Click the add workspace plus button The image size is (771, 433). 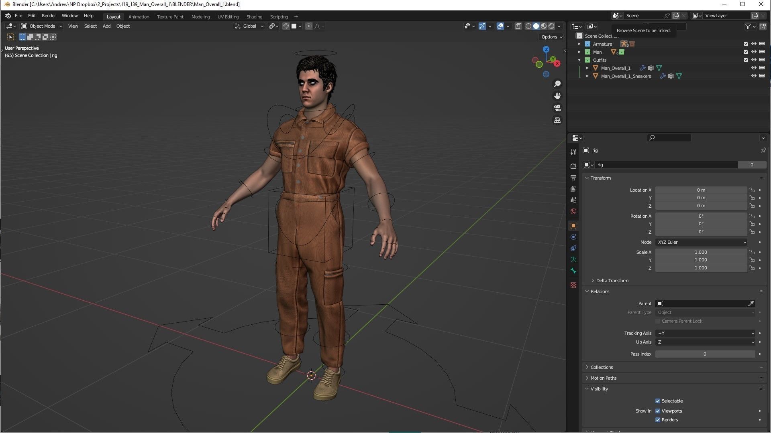pyautogui.click(x=296, y=17)
